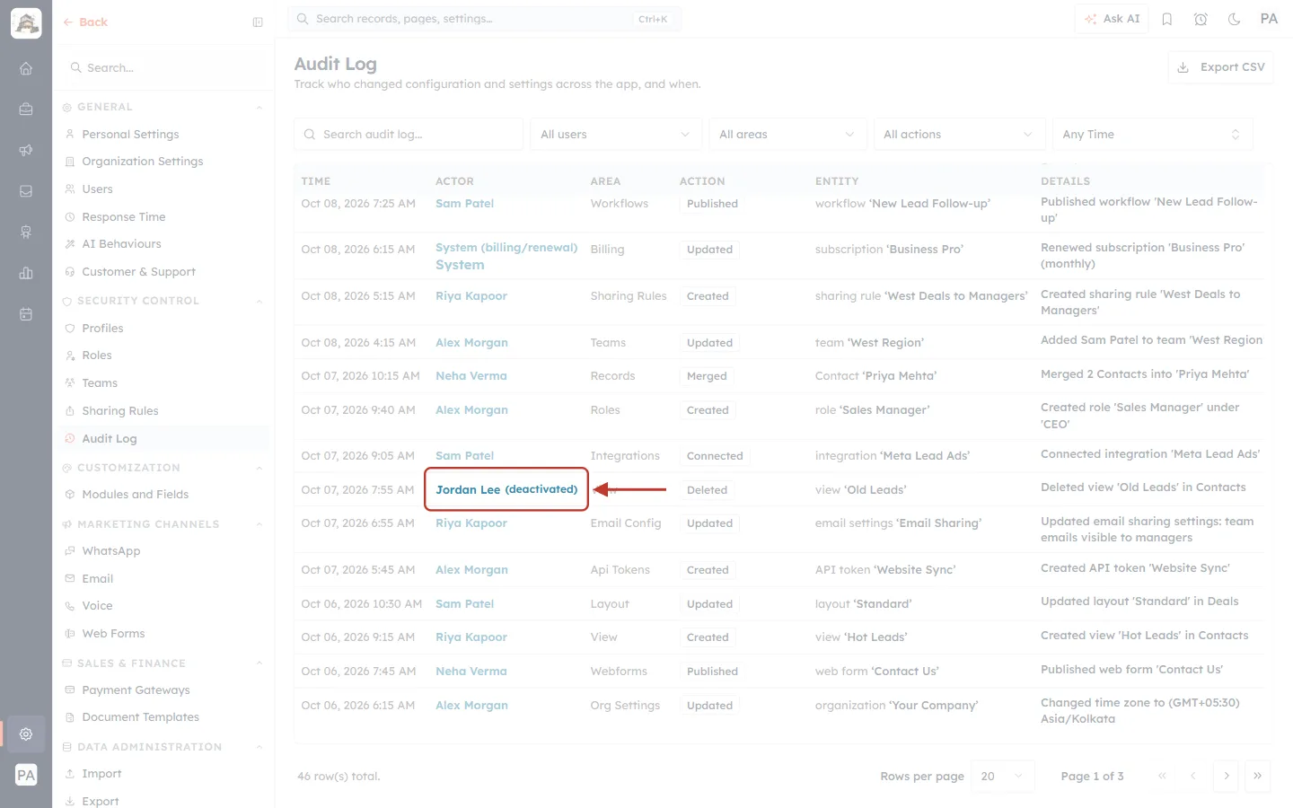Click the app logo at the top left
The height and width of the screenshot is (808, 1293).
click(26, 23)
